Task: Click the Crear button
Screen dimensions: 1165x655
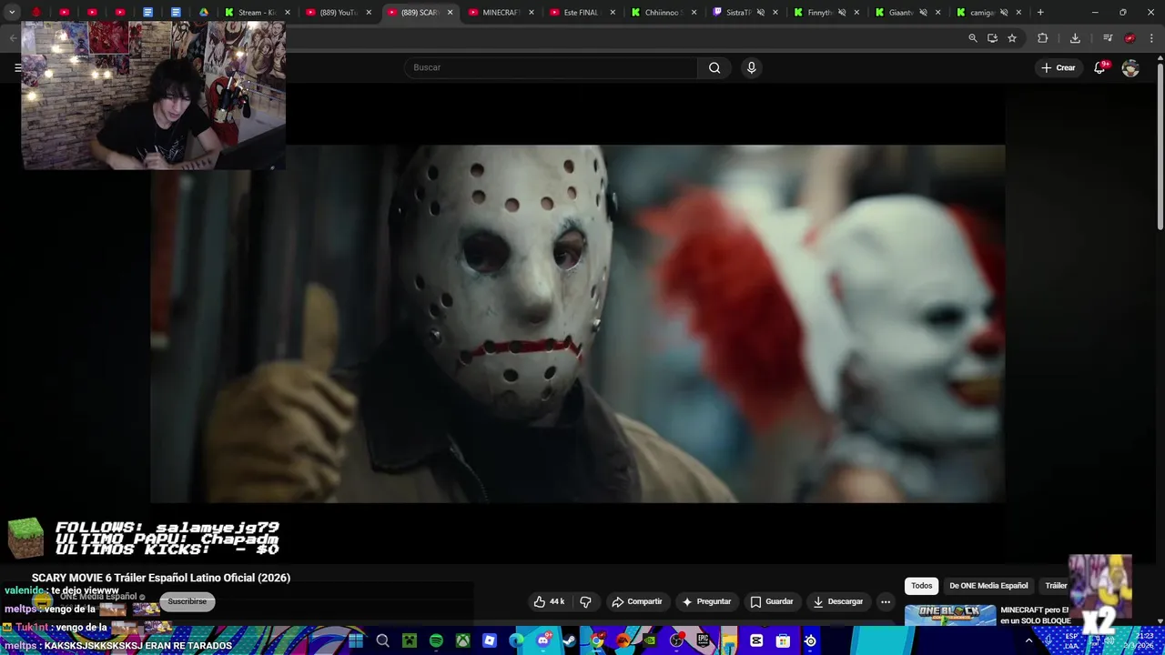Action: point(1059,67)
